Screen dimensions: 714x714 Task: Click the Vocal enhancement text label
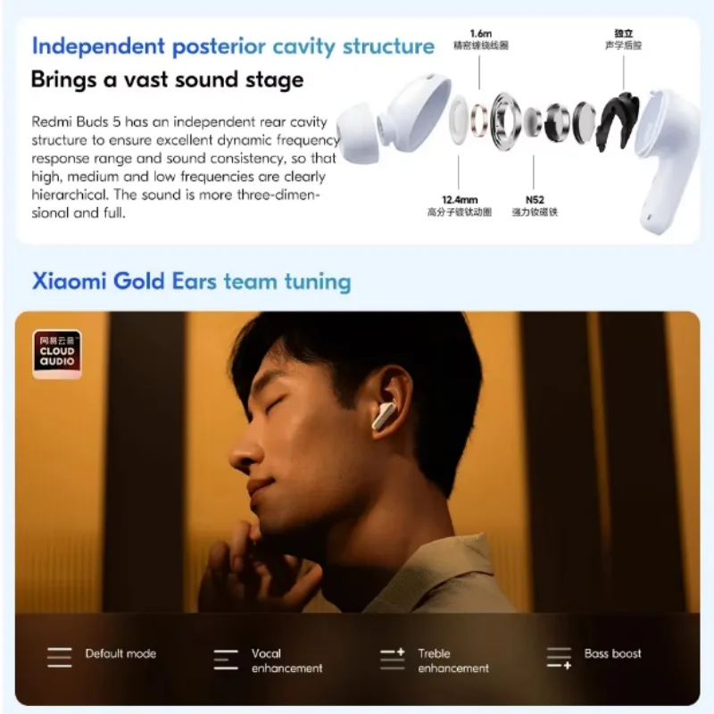(x=286, y=660)
